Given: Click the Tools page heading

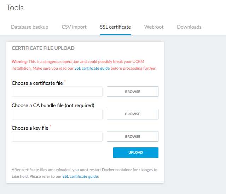Looking at the screenshot, I should click(x=15, y=8).
